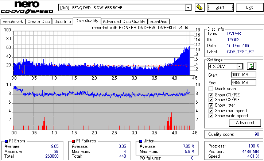Viewport: 264px width, 161px height.
Task: Open the Disc Info tab
Action: (x=63, y=22)
